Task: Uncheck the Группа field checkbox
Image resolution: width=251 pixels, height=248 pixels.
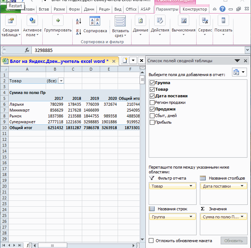Action: (x=152, y=83)
